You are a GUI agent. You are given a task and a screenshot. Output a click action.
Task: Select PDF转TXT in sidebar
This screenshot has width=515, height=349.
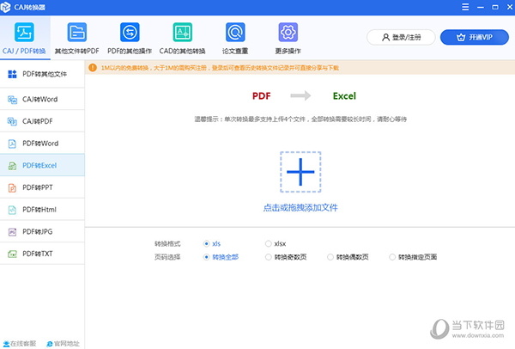42,254
